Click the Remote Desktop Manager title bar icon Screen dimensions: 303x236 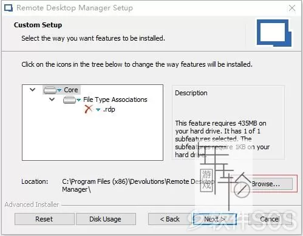(9, 8)
